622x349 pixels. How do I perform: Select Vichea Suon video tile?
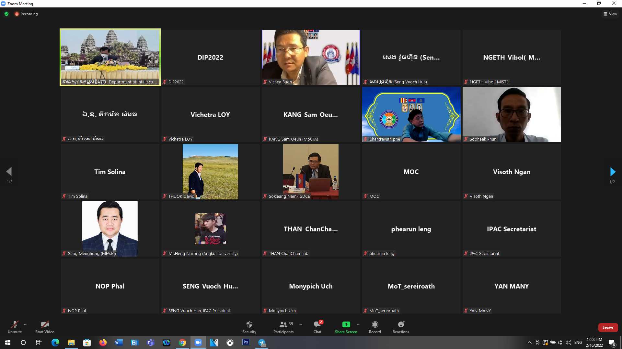pyautogui.click(x=311, y=57)
